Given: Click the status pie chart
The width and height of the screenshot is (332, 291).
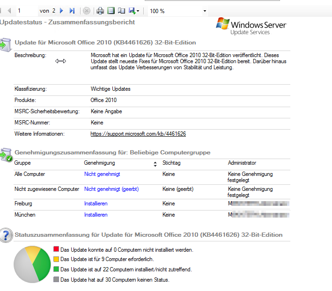Looking at the screenshot, I should [x=32, y=264].
